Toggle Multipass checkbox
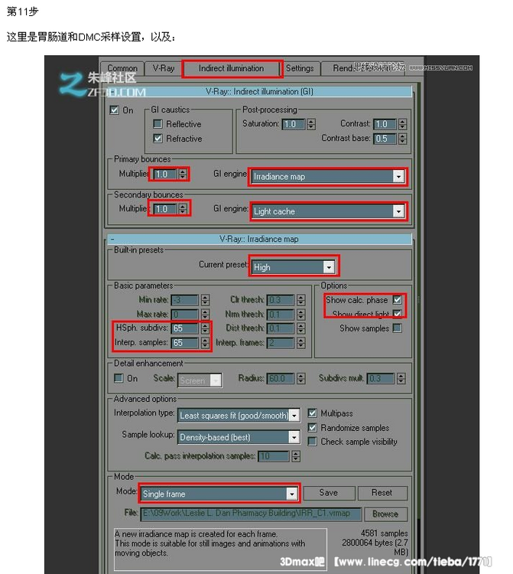 312,413
